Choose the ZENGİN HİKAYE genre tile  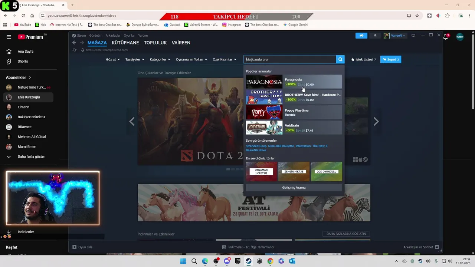point(294,172)
